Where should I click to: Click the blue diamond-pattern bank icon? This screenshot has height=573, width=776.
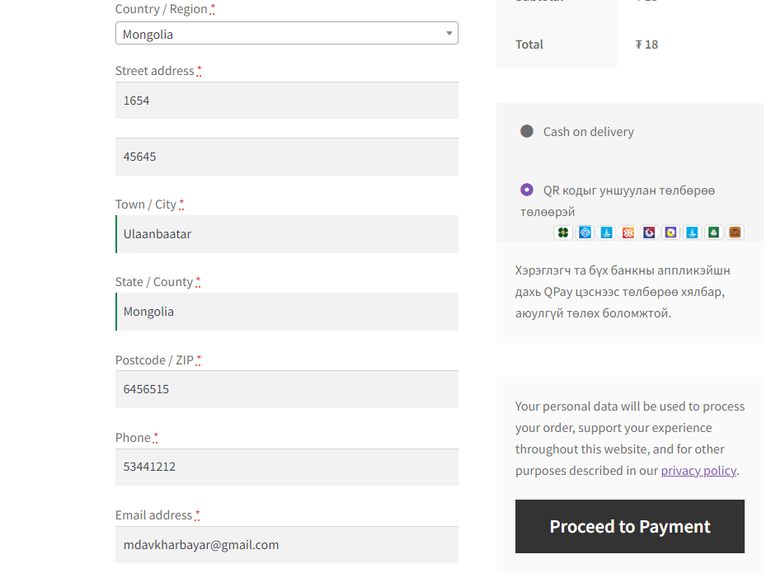585,232
